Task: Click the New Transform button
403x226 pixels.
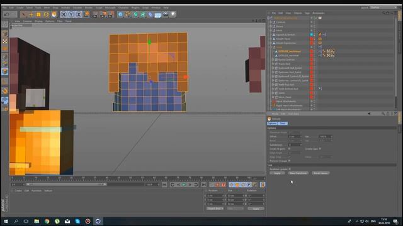Action: tap(298, 173)
